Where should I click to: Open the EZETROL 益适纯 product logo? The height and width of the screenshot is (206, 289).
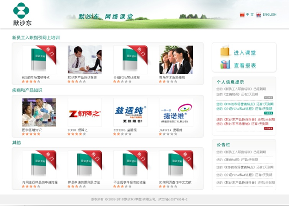pos(130,112)
